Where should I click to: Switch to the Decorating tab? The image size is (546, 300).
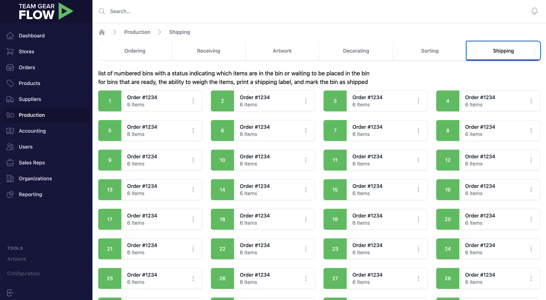point(356,51)
